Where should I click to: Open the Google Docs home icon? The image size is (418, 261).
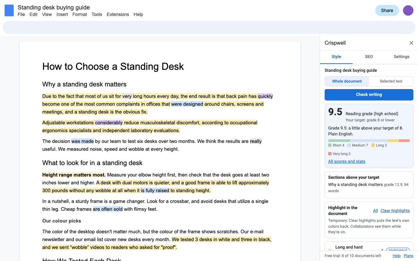tap(9, 10)
